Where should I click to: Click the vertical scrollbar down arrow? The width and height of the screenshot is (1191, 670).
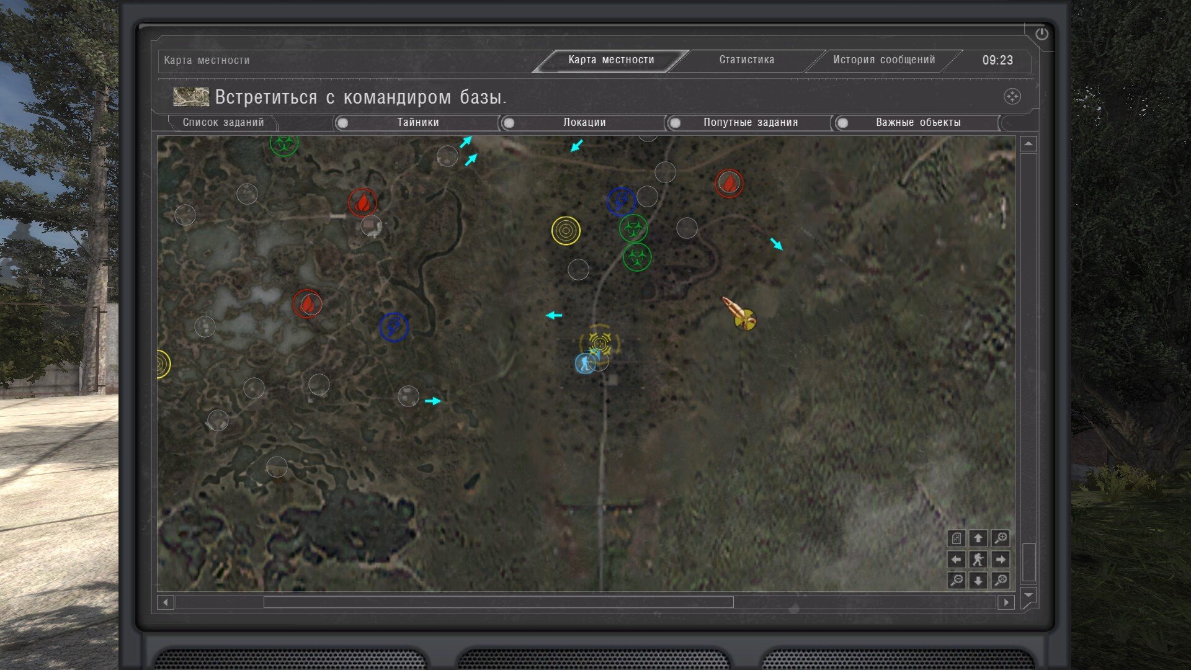[1028, 596]
